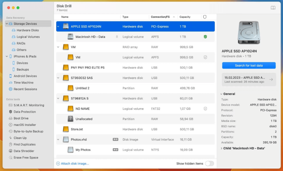Sort the list by Capacity column header
Viewport: 283px width, 171px height.
pyautogui.click(x=184, y=17)
